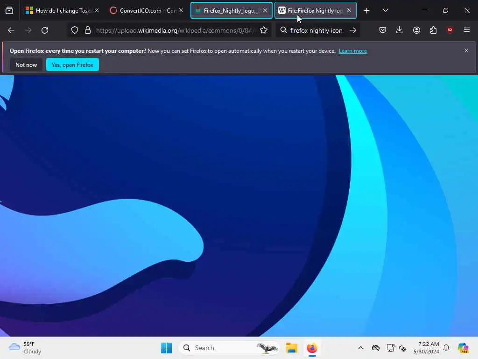Submit search with the arrow button
478x359 pixels.
353,30
